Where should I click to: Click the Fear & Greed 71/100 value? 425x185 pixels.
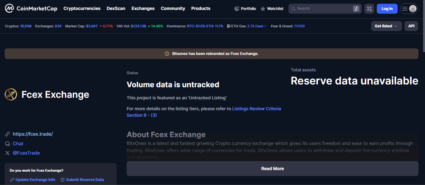[x=299, y=26]
